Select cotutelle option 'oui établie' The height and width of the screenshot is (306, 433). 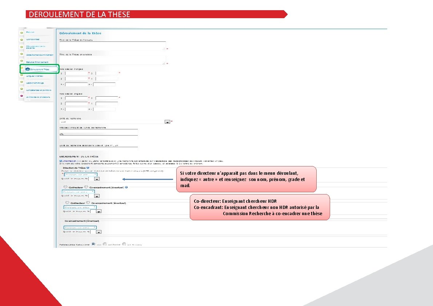point(105,244)
